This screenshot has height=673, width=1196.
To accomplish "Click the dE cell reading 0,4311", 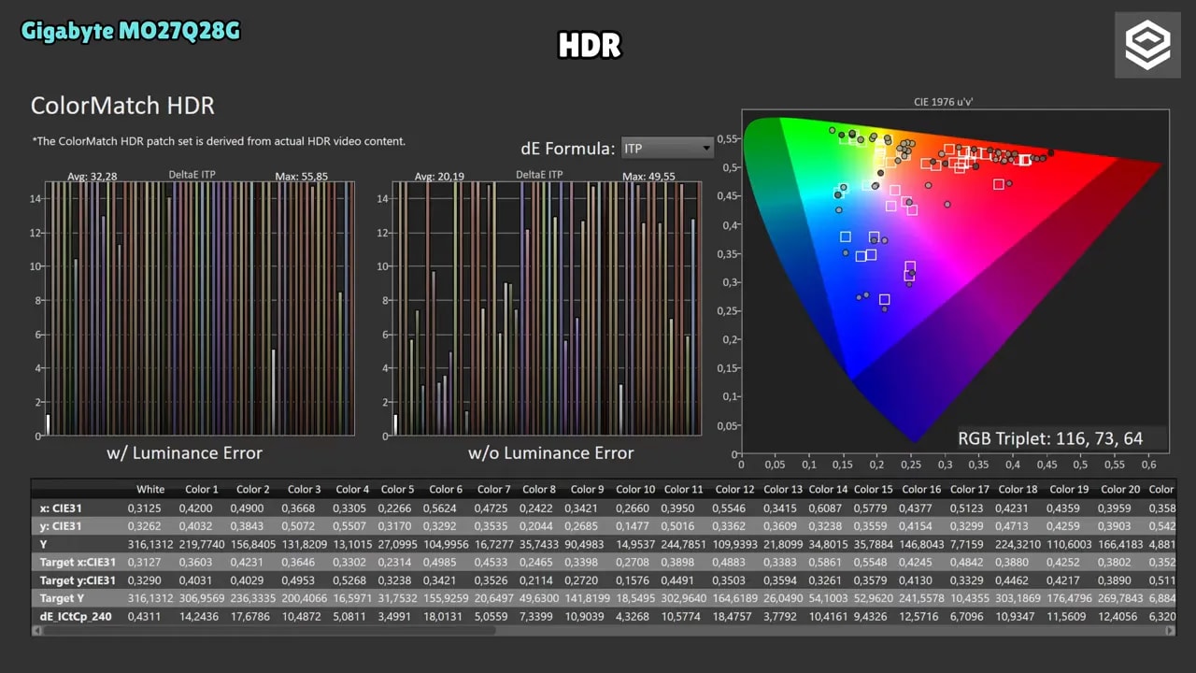I will pos(146,617).
